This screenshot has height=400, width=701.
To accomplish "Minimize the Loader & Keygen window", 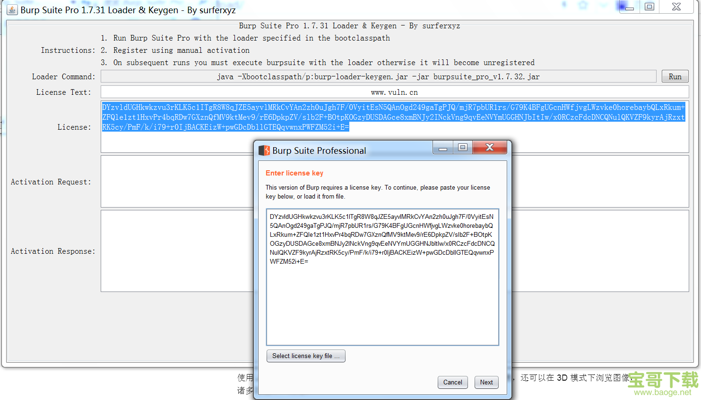I will coord(629,7).
